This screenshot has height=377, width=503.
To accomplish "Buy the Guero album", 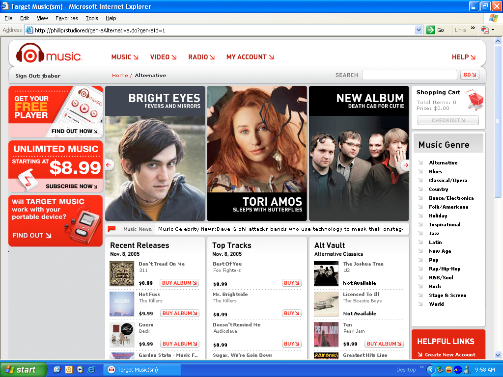I will pos(180,344).
